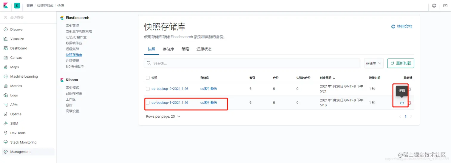Open snapshot link es-backup-2-2021.1.26
The height and width of the screenshot is (163, 451).
pos(170,89)
